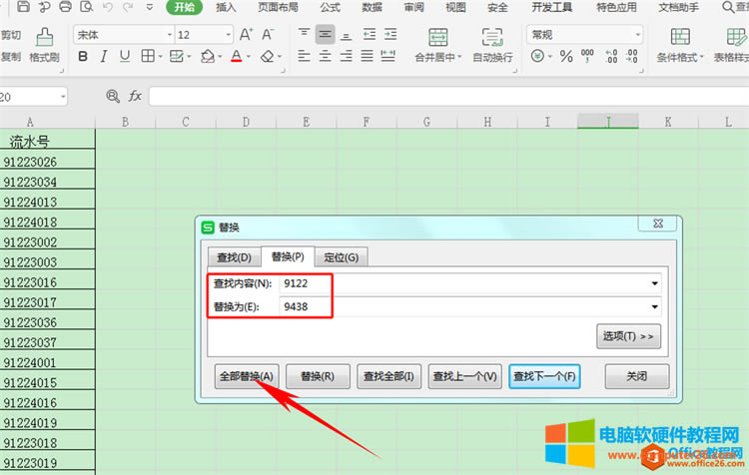
Task: Click the formula bar input area
Action: click(449, 97)
